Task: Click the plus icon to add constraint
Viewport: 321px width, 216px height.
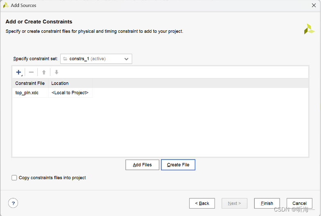Action: click(18, 72)
